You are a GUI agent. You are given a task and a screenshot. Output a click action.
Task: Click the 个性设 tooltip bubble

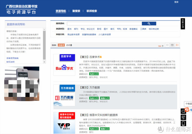(188, 104)
